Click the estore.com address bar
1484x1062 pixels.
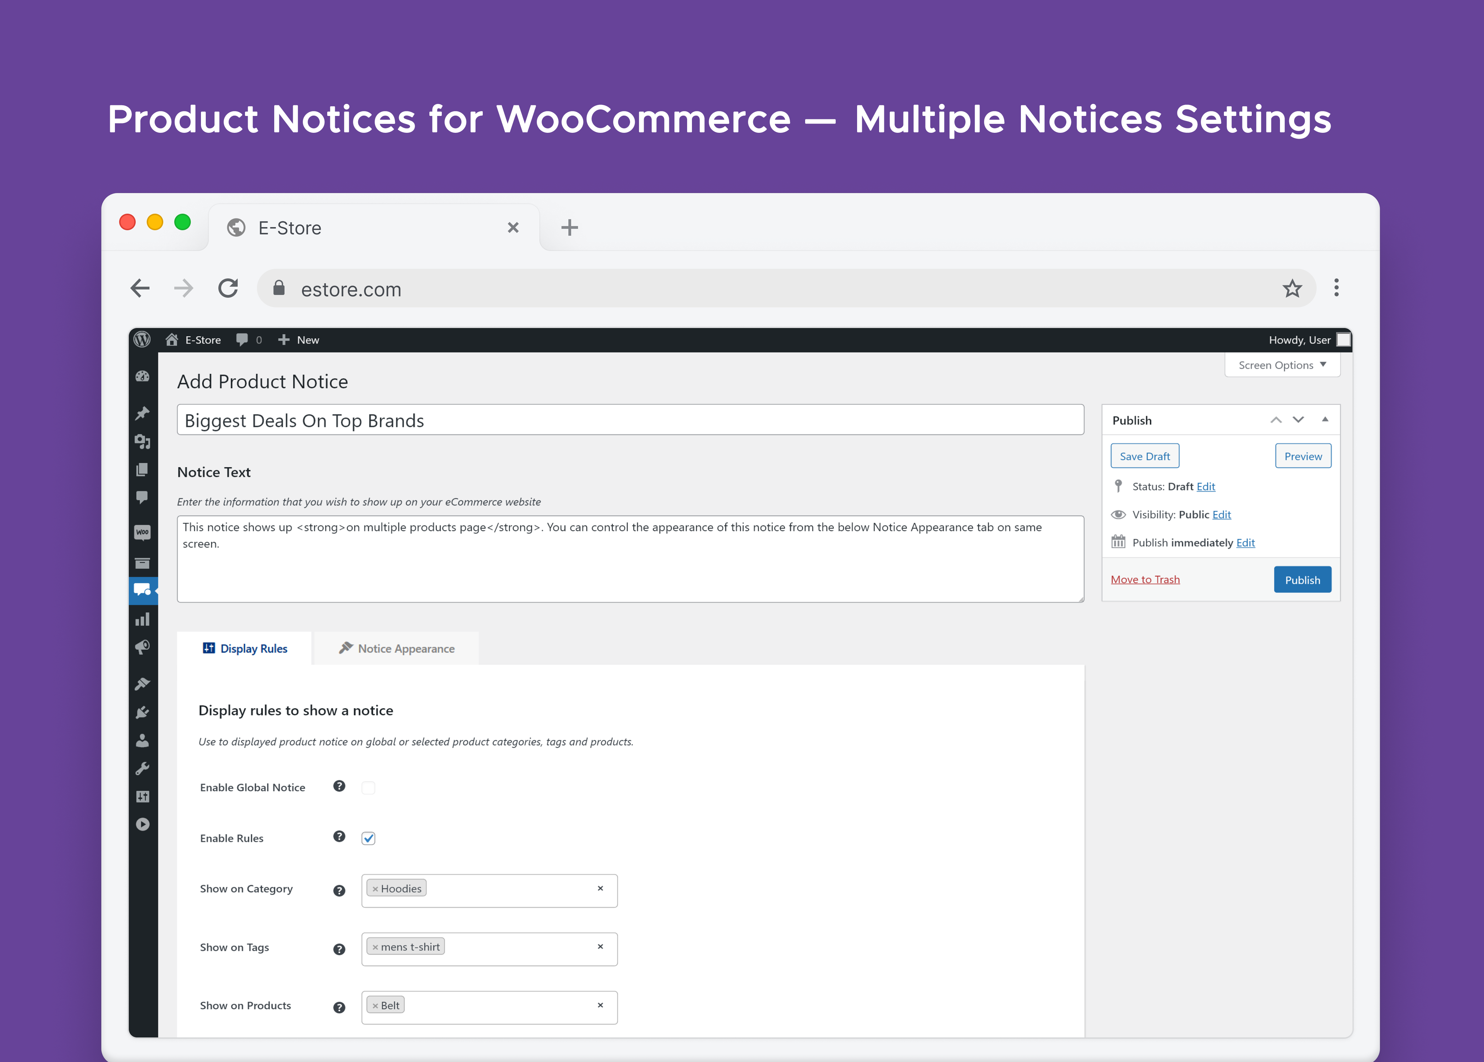786,288
